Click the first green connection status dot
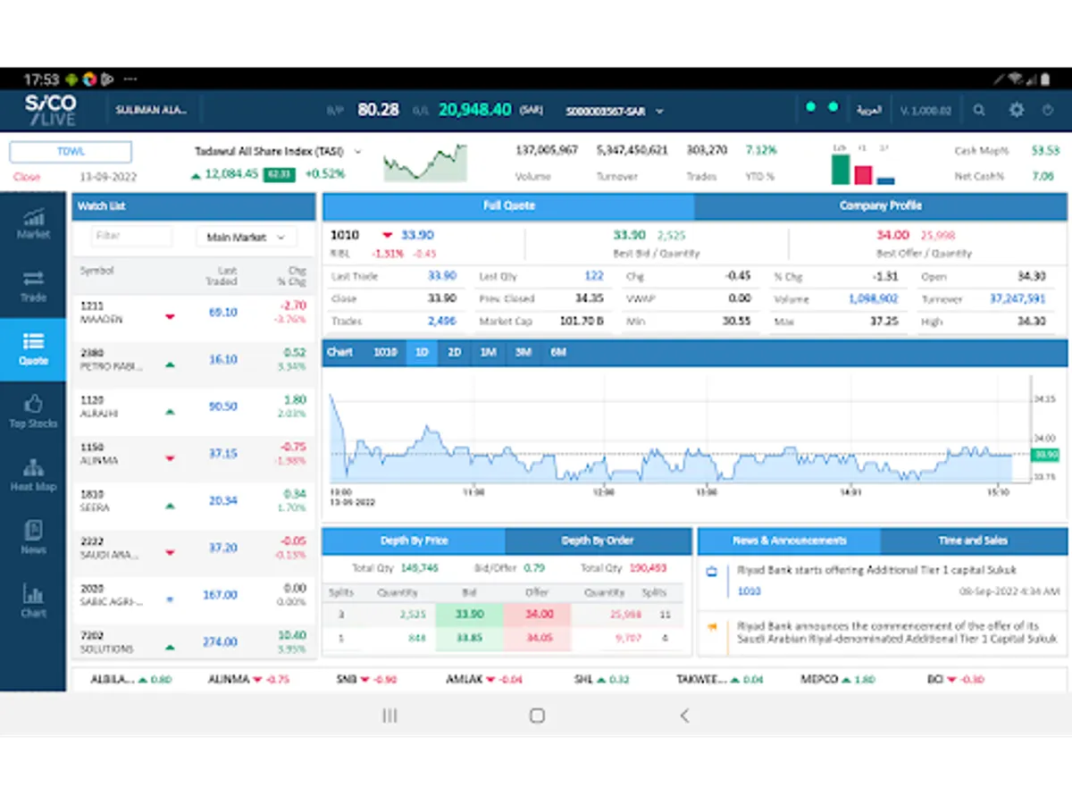 tap(810, 107)
